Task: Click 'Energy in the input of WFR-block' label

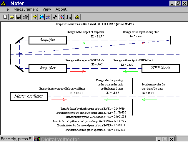Action: click(x=85, y=60)
